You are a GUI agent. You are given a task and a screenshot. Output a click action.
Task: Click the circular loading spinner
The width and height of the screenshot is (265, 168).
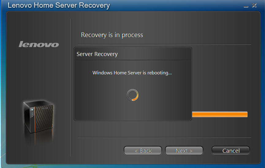tap(133, 95)
